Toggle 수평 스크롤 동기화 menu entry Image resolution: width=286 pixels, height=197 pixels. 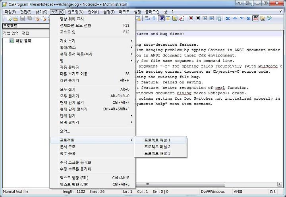pyautogui.click(x=93, y=169)
